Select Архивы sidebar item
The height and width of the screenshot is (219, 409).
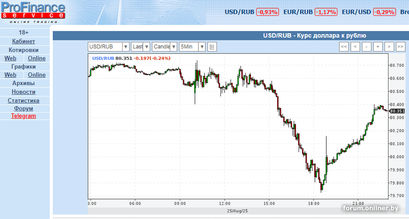24,83
